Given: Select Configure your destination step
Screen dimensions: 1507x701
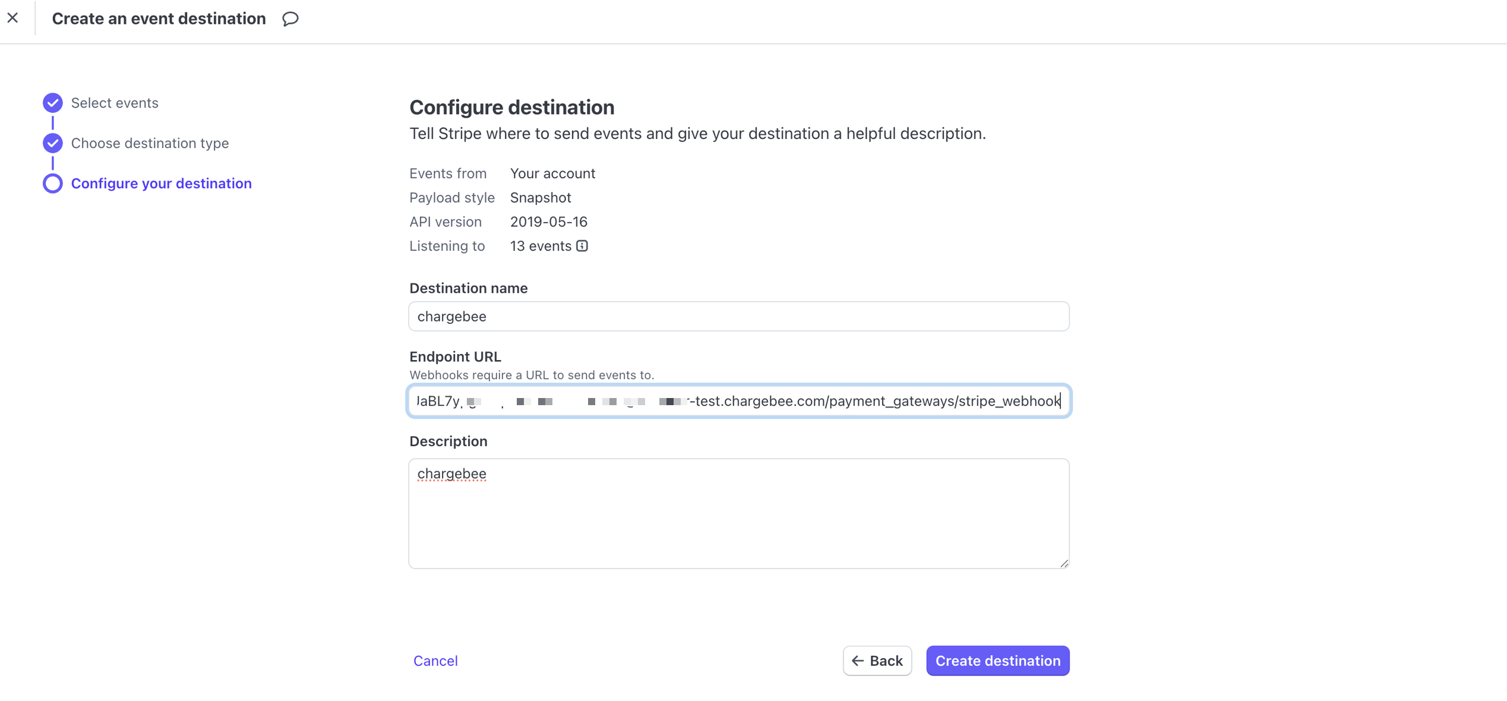Looking at the screenshot, I should 161,184.
